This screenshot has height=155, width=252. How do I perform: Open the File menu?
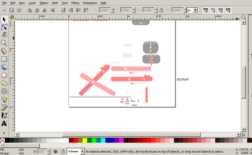4,3
